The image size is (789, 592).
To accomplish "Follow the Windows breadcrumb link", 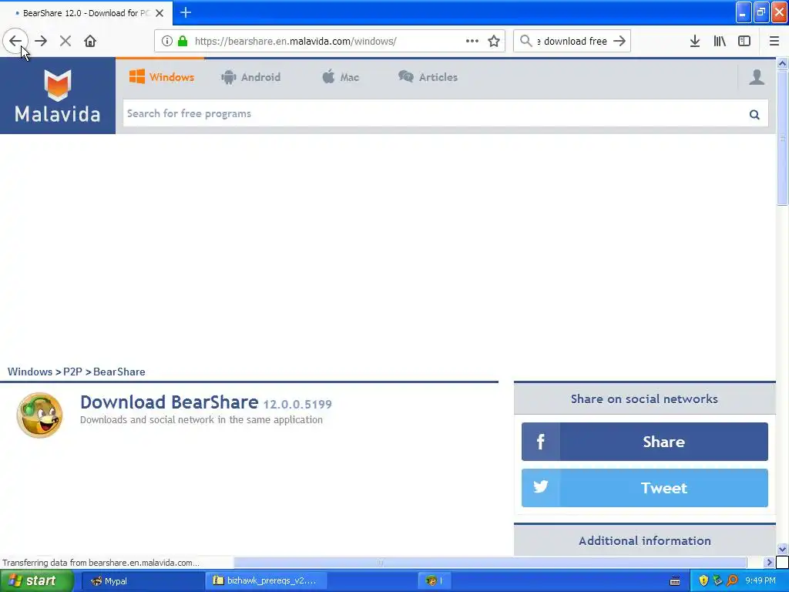I will tap(30, 372).
